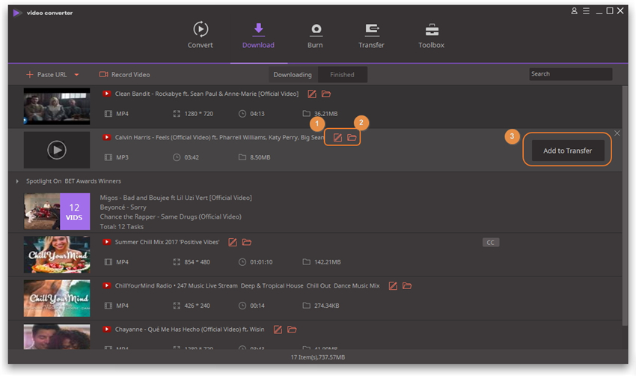The image size is (636, 376).
Task: Open folder for Chayanne video
Action: (292, 330)
